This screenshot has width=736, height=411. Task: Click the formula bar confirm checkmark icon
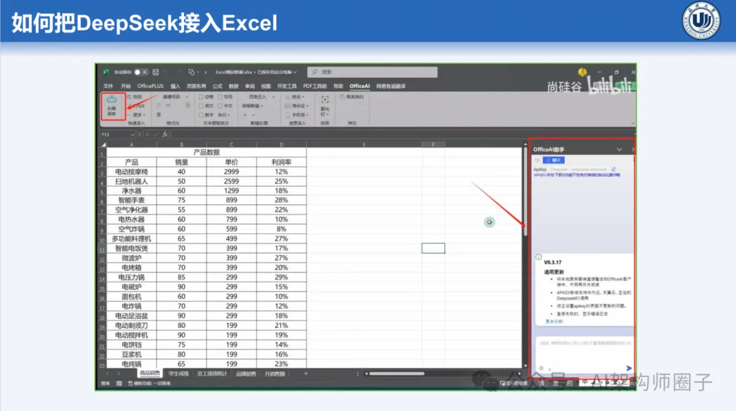(156, 135)
